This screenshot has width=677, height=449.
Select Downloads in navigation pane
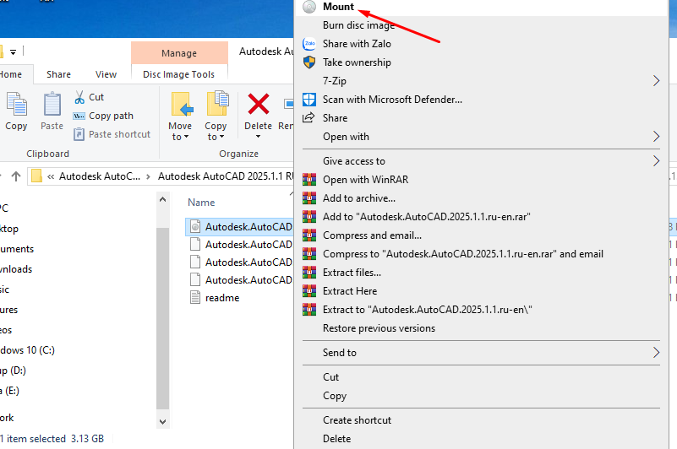(16, 269)
